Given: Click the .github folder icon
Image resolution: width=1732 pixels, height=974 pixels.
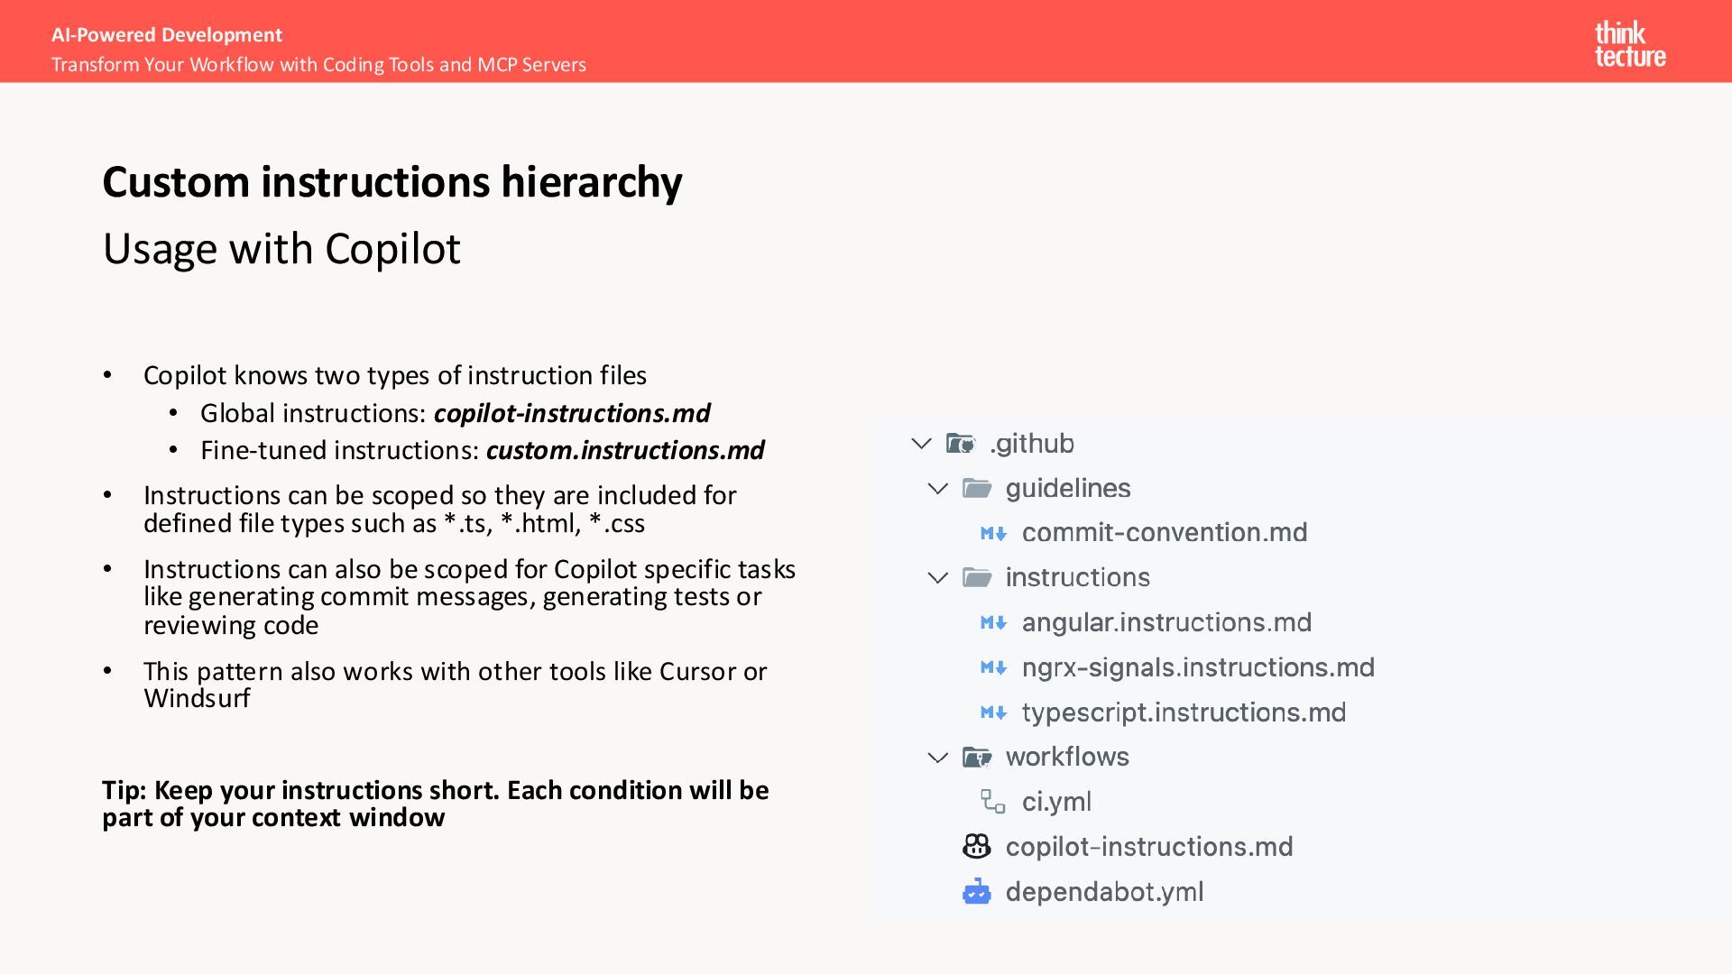Looking at the screenshot, I should point(961,444).
